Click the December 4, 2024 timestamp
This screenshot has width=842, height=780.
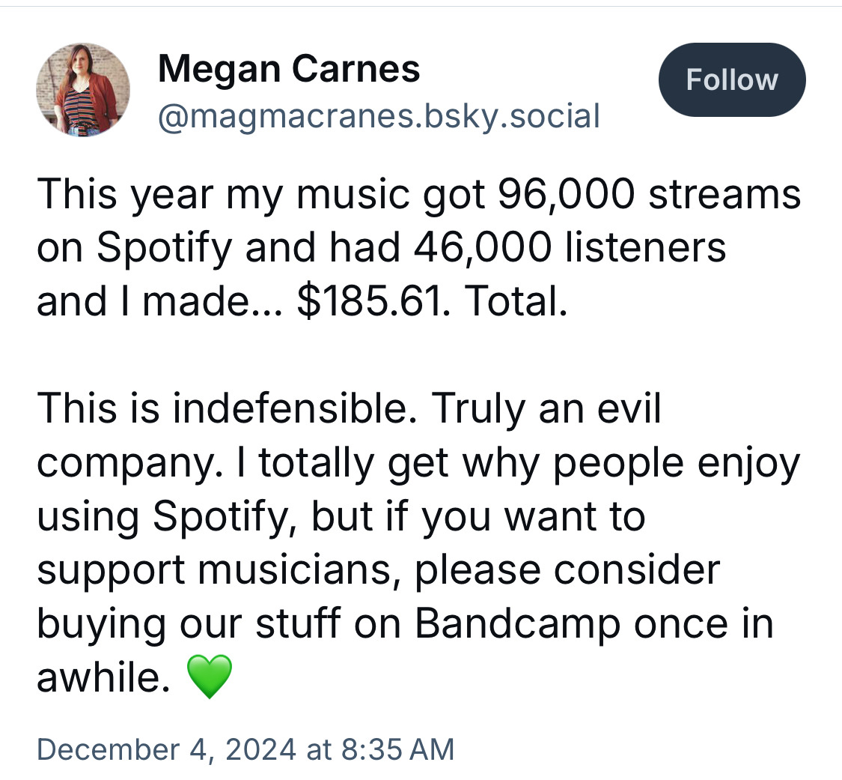click(x=245, y=749)
